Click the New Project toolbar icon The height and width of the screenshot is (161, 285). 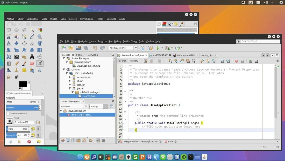pos(71,48)
